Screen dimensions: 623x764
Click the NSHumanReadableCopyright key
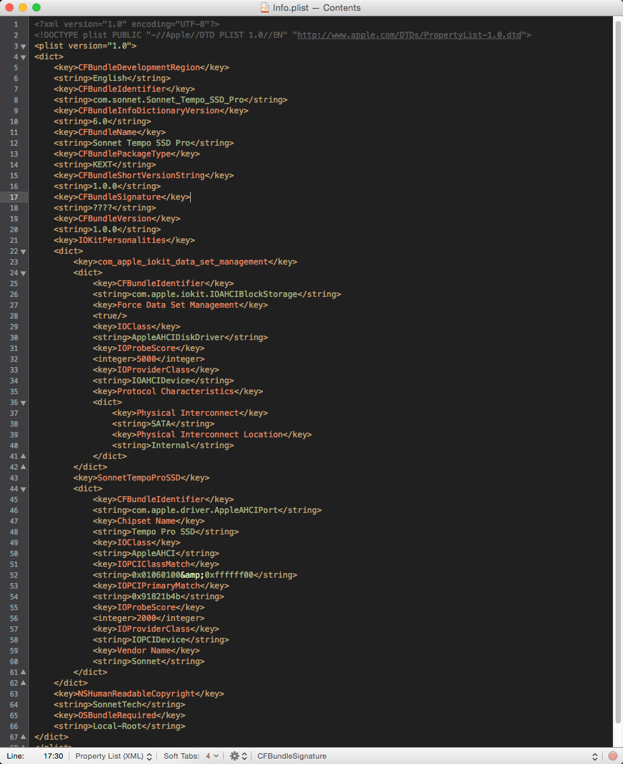pos(136,693)
